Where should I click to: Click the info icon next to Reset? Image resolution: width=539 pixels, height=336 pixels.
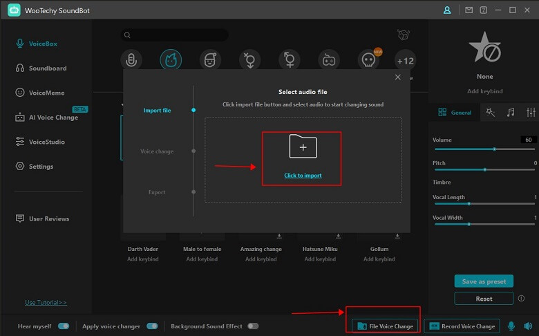(521, 299)
